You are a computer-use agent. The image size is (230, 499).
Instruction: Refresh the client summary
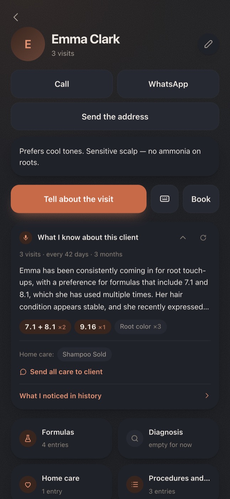tap(203, 238)
